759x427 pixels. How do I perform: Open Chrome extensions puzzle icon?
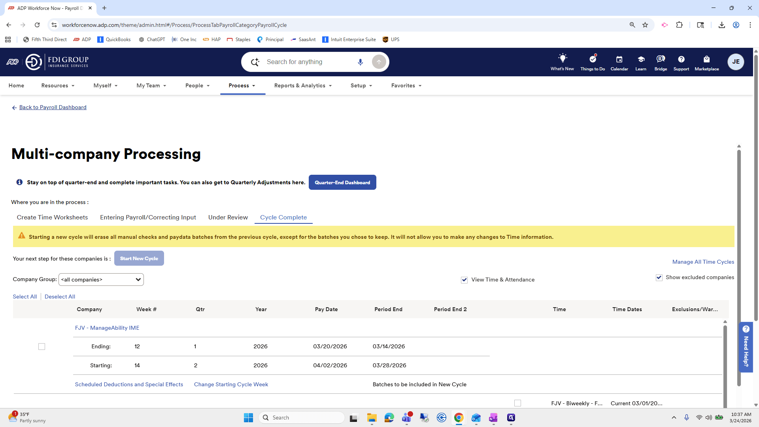(679, 25)
